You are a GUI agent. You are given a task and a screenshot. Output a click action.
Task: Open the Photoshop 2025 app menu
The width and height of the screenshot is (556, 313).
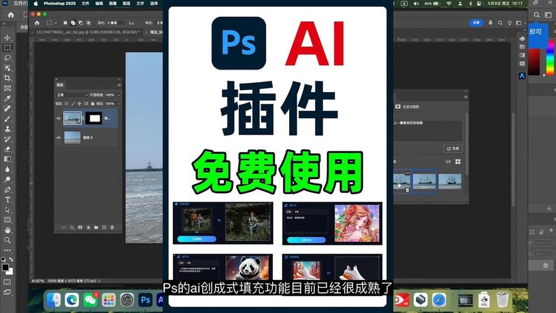pyautogui.click(x=59, y=3)
